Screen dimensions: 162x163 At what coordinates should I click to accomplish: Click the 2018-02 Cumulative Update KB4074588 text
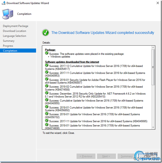tap(94, 88)
